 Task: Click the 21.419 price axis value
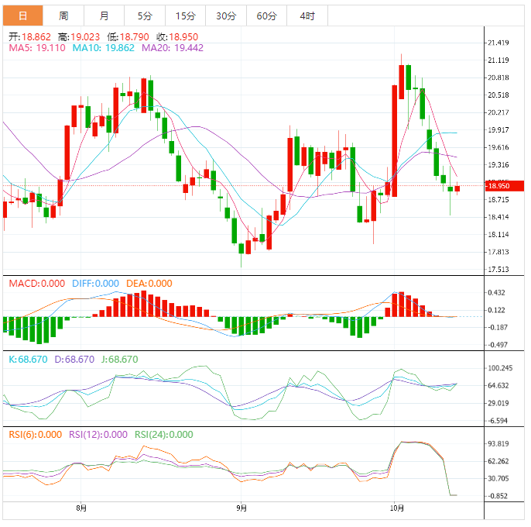pos(498,43)
